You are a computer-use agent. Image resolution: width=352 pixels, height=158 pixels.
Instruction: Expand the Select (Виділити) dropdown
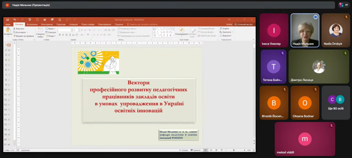pos(226,36)
